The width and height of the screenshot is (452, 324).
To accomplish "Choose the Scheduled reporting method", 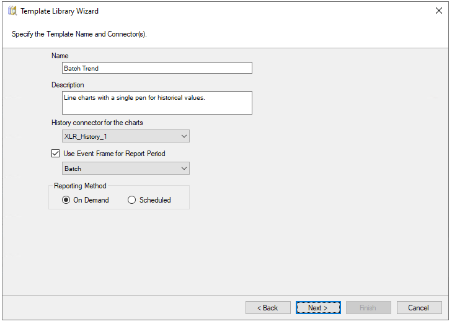I will (x=131, y=200).
